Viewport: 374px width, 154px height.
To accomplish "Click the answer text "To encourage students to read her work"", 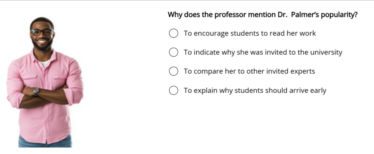I will [250, 33].
